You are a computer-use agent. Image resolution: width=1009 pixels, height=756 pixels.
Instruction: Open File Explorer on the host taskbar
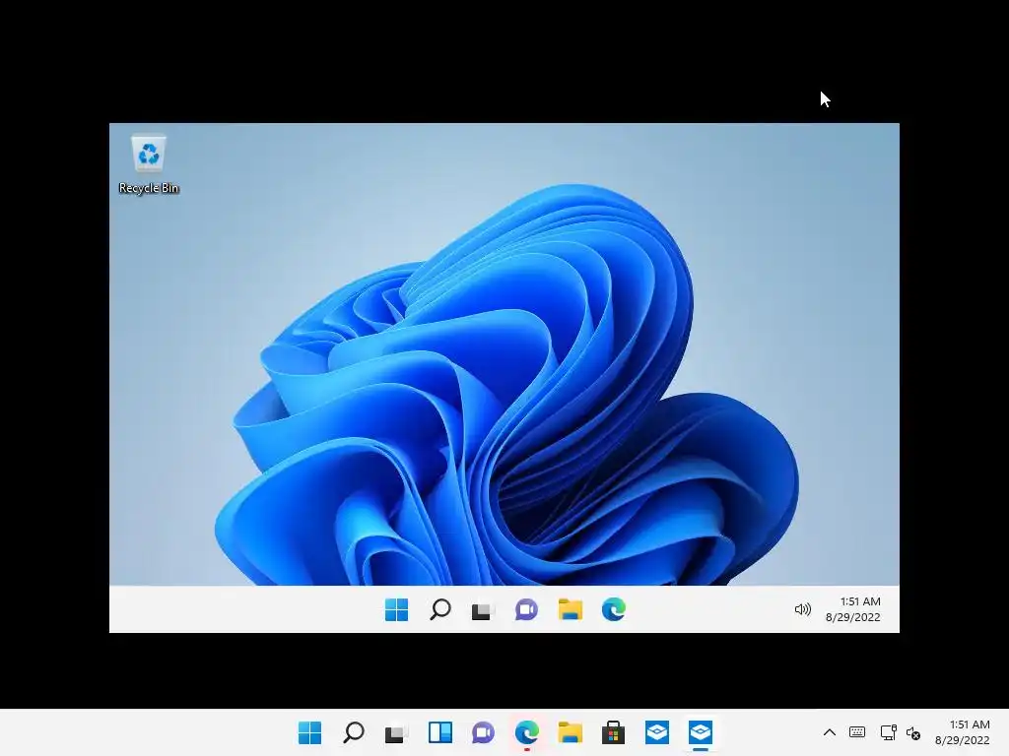[x=571, y=732]
